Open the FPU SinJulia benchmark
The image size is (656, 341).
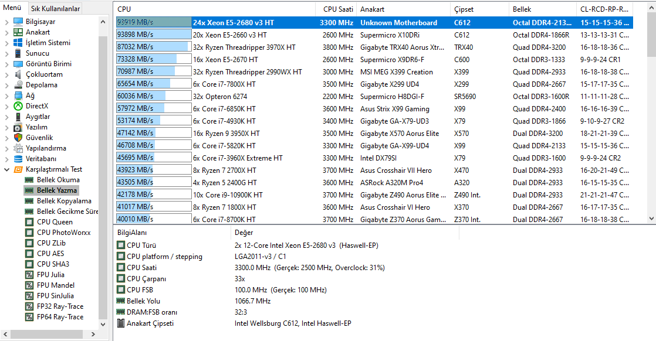(x=55, y=295)
